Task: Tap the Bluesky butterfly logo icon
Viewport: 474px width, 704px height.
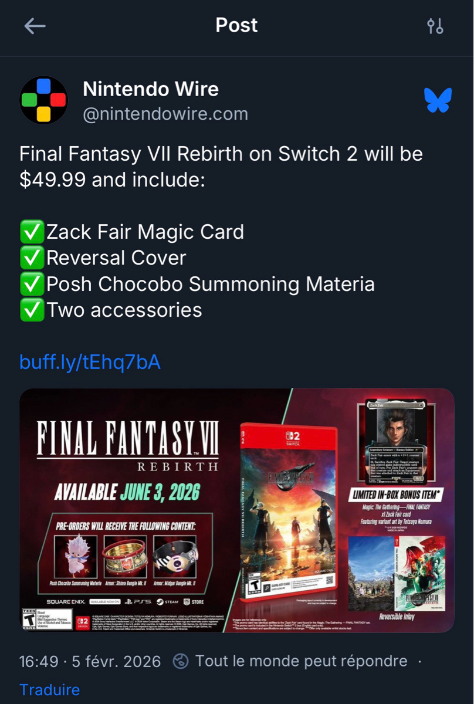Action: click(x=438, y=100)
